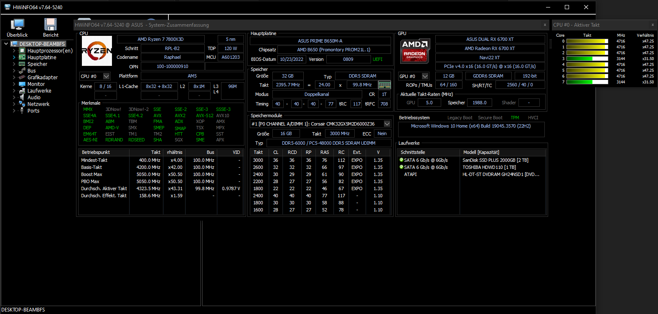Select the Ports item in the tree
Viewport: 658px width, 314px height.
coord(33,111)
